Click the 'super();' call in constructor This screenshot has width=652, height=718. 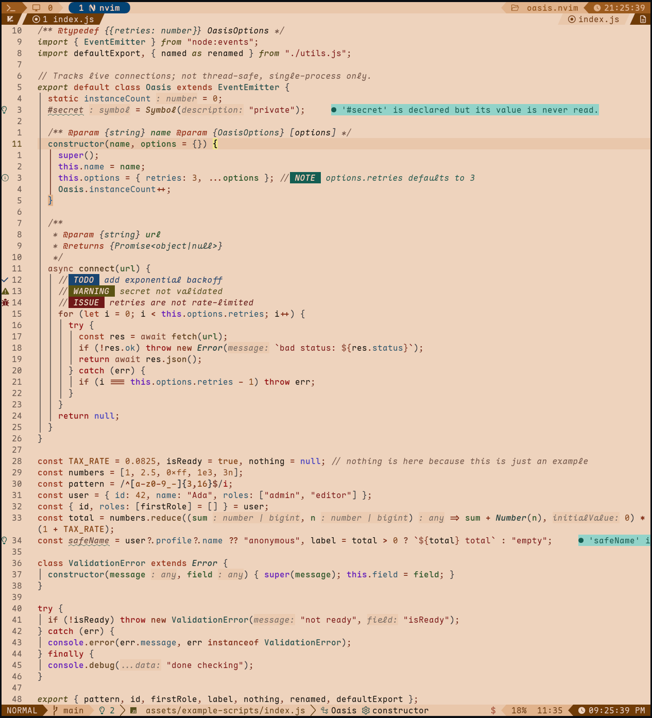click(x=78, y=155)
